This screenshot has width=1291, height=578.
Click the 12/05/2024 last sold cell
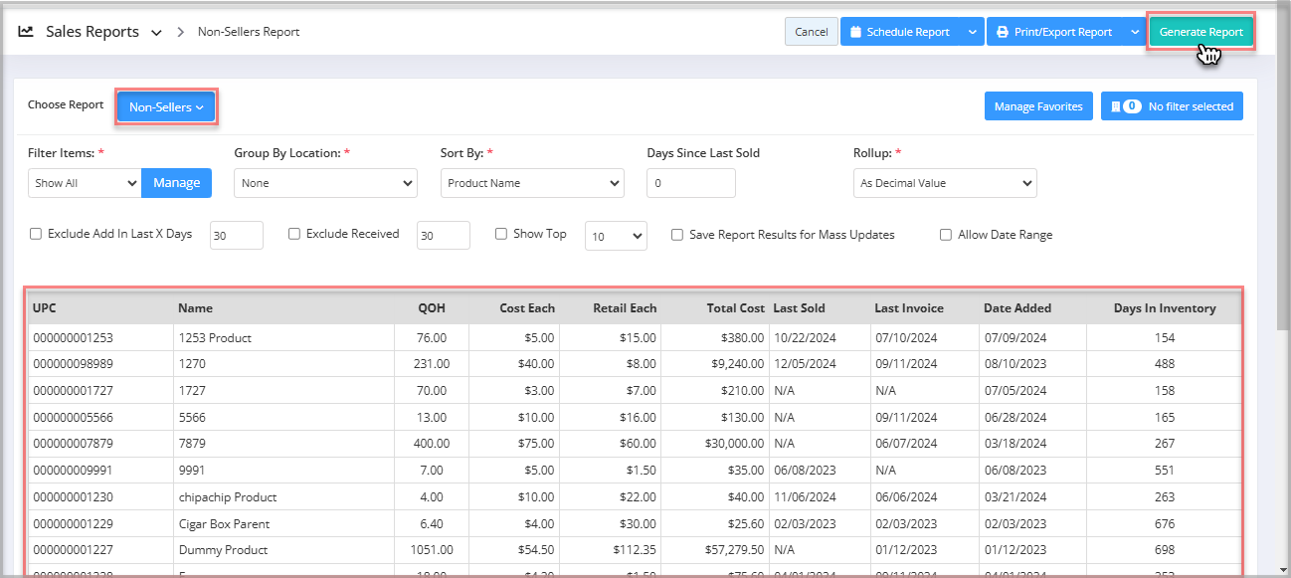(820, 364)
